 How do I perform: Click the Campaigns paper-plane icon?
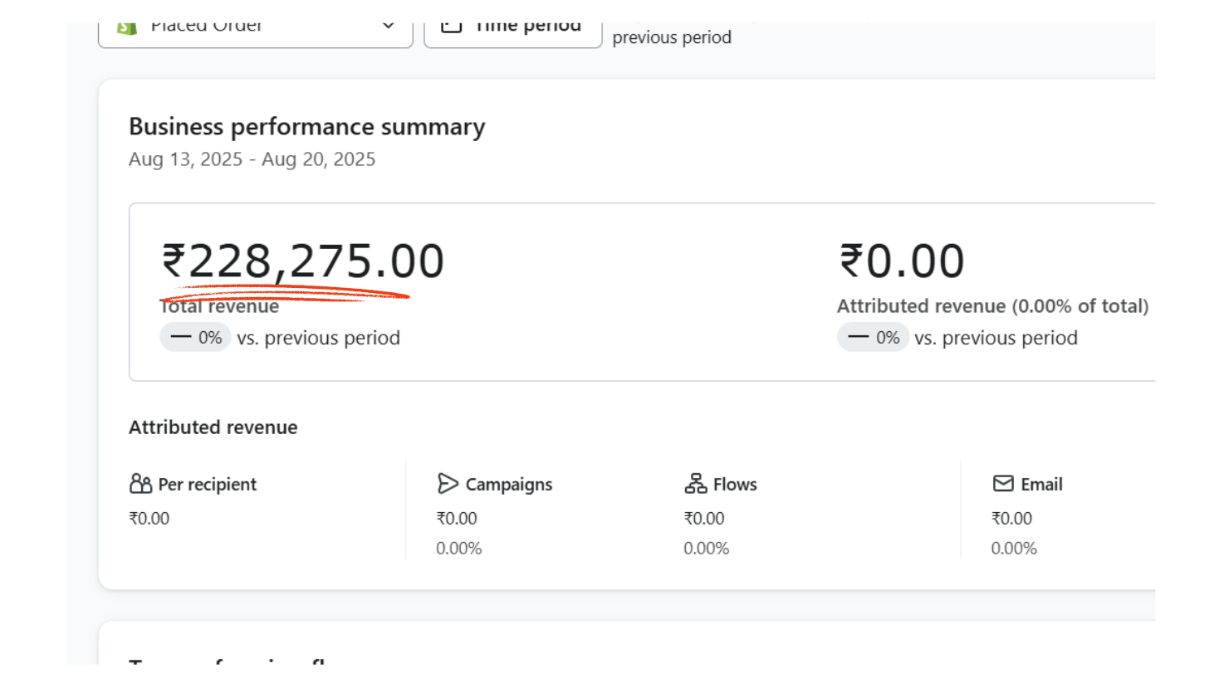[448, 484]
